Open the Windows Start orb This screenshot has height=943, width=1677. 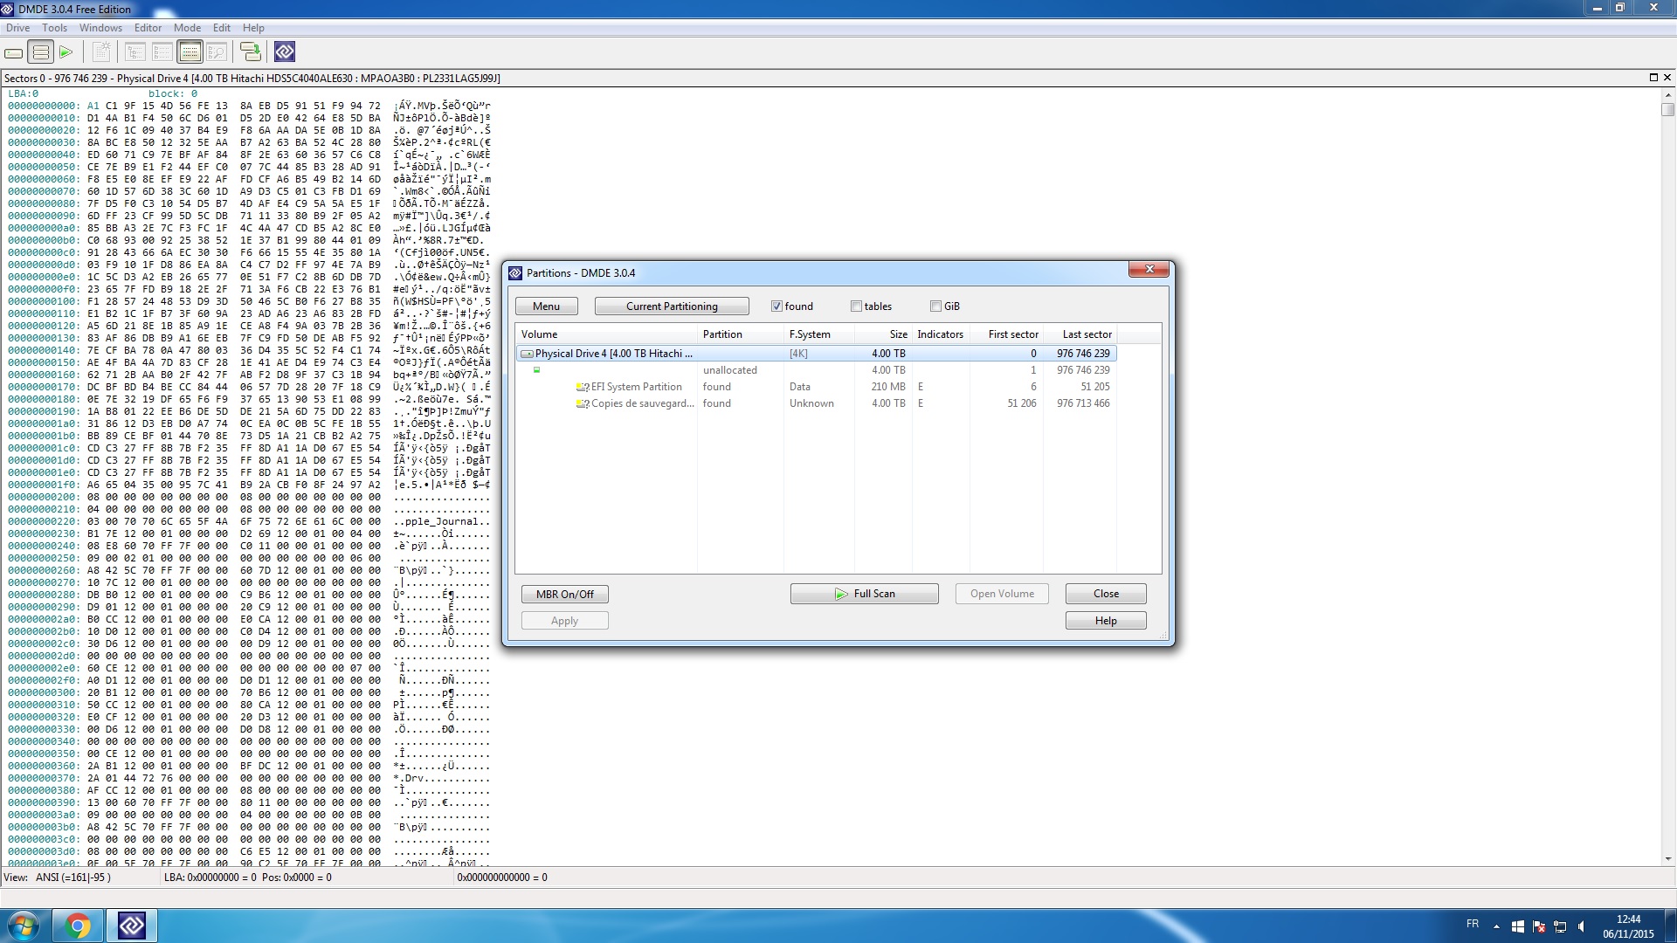point(24,926)
